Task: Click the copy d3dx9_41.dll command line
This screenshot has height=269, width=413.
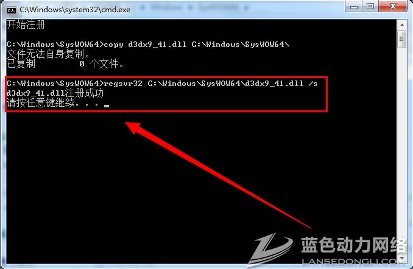Action: [148, 45]
